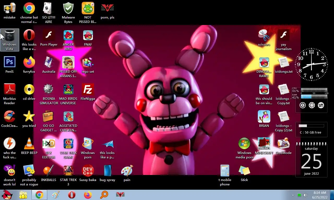
Task: Click the CPU gadget swap-arrows button
Action: [x=321, y=105]
